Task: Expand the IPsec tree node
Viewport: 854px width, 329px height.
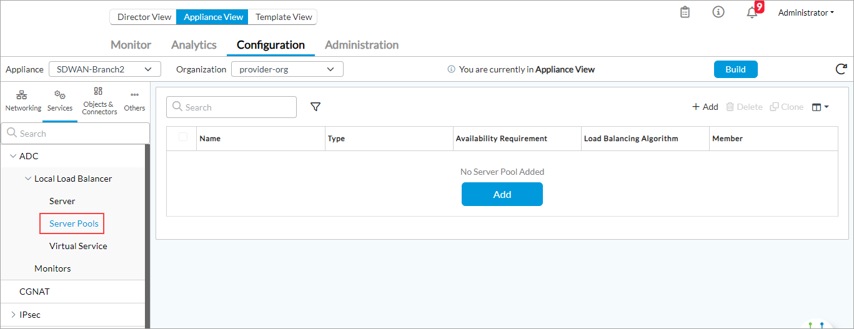Action: click(13, 315)
